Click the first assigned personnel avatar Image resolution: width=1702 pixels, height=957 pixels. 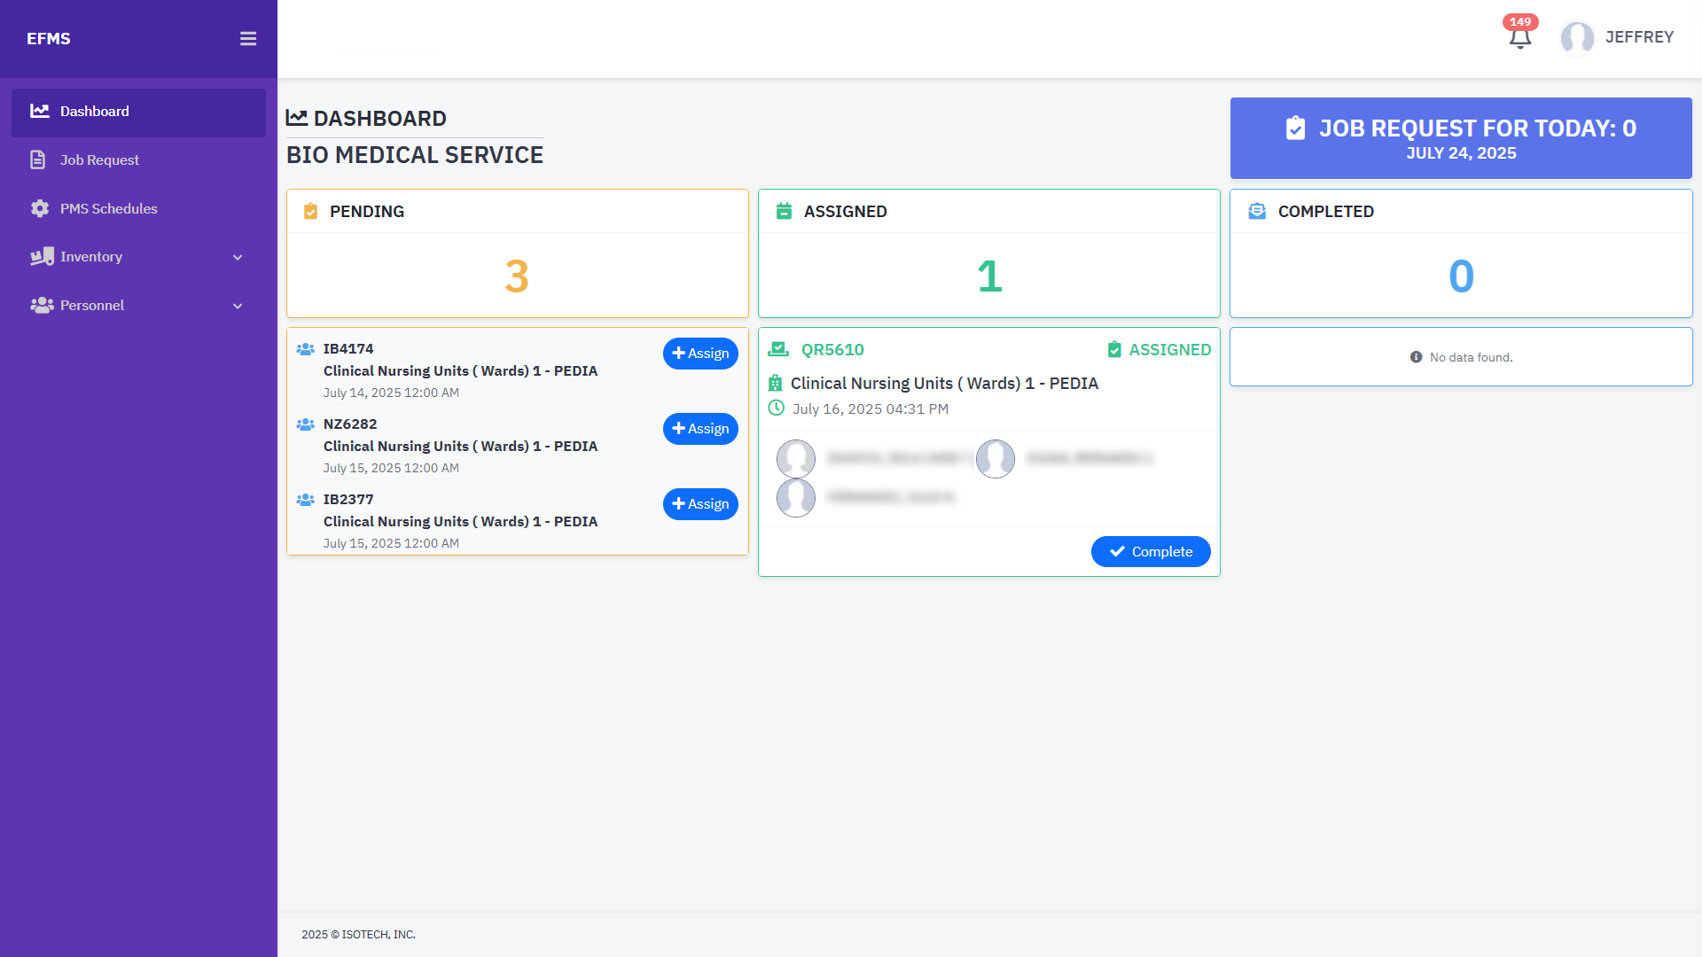796,459
